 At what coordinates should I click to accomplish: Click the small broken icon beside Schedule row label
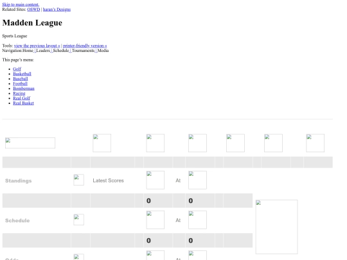coord(79,220)
